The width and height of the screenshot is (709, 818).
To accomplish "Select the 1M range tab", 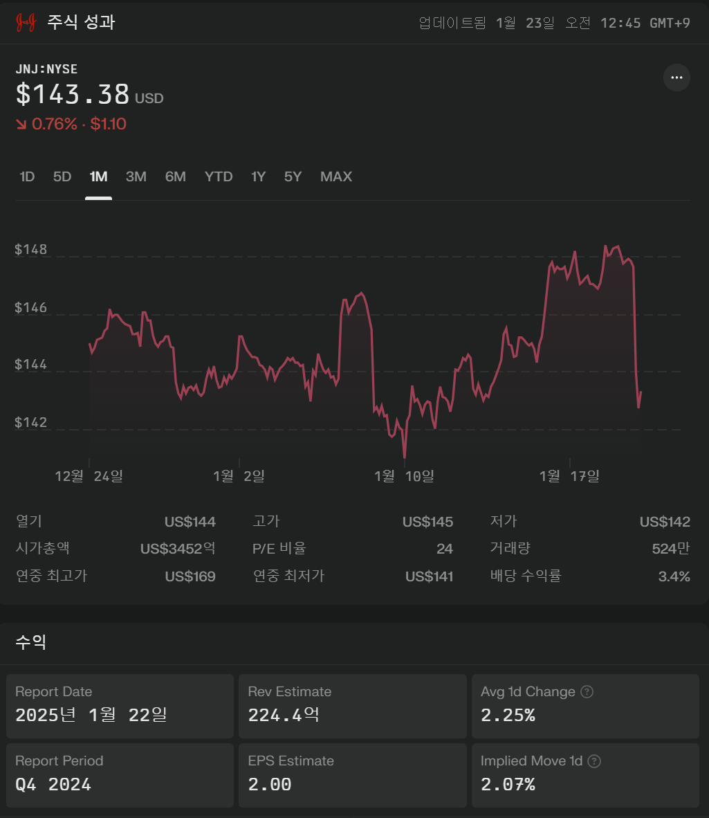I will tap(98, 177).
